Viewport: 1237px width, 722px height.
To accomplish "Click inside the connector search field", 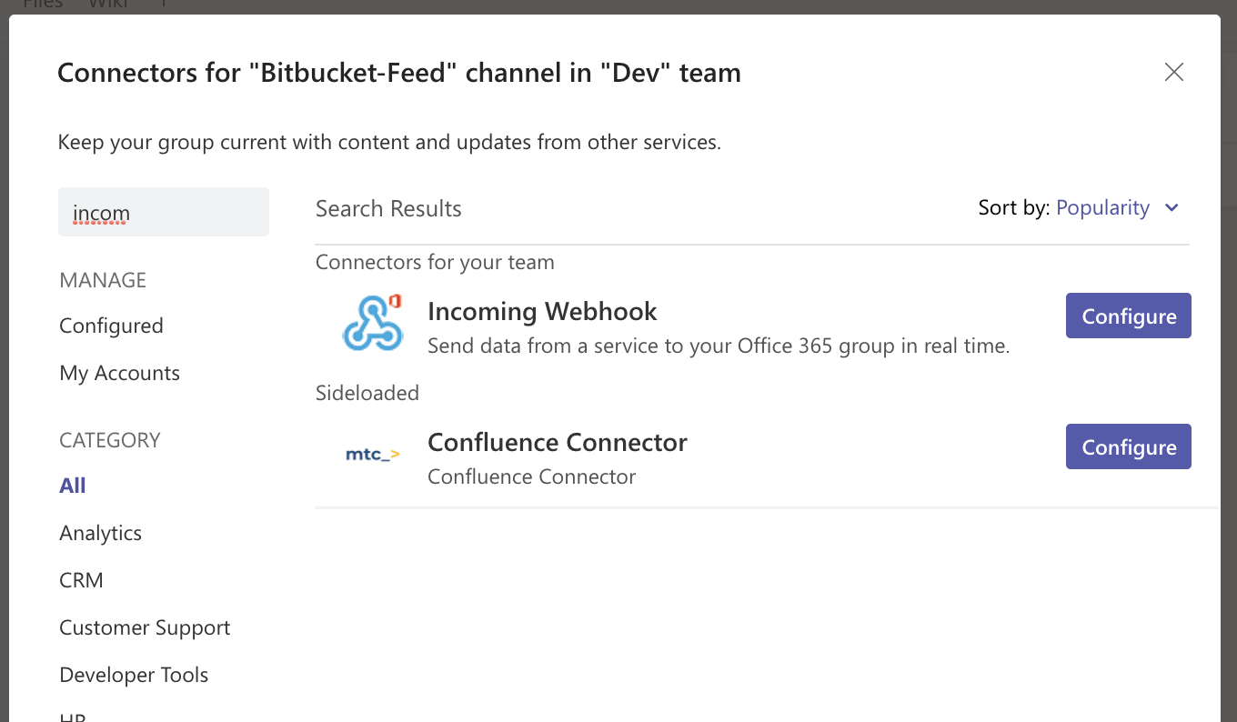I will click(x=164, y=211).
